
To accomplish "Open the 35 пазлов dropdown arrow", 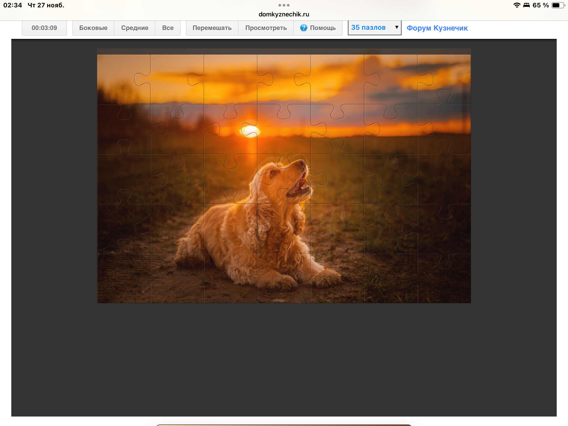I will pyautogui.click(x=397, y=27).
